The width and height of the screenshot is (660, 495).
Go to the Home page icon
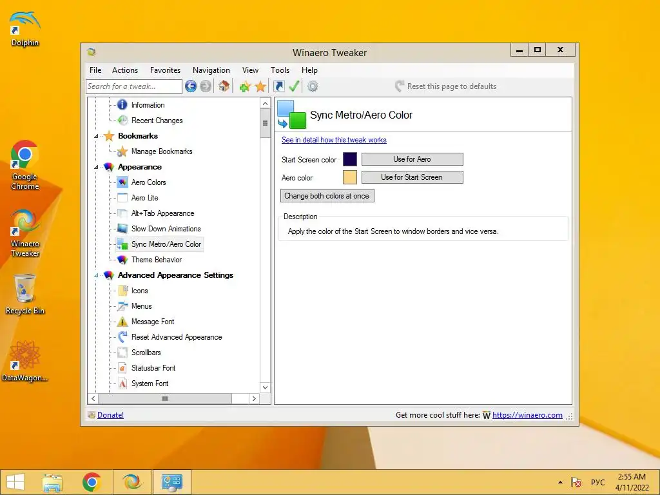click(x=224, y=86)
